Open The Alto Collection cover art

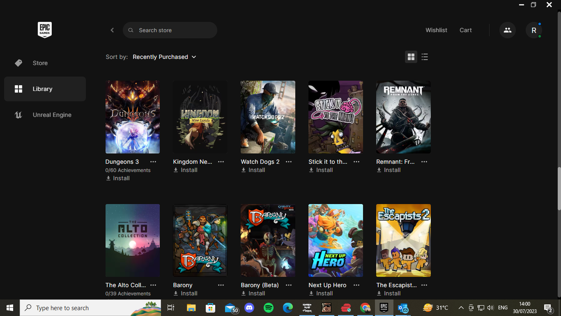(x=132, y=241)
